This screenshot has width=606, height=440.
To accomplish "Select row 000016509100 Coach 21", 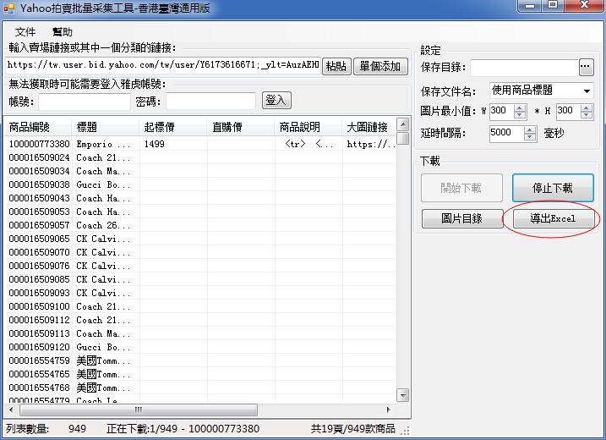I will [199, 306].
